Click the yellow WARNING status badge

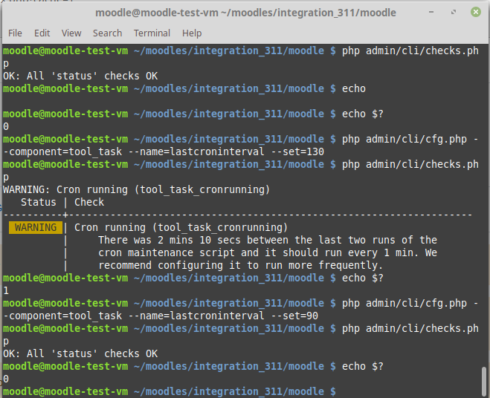click(x=35, y=227)
